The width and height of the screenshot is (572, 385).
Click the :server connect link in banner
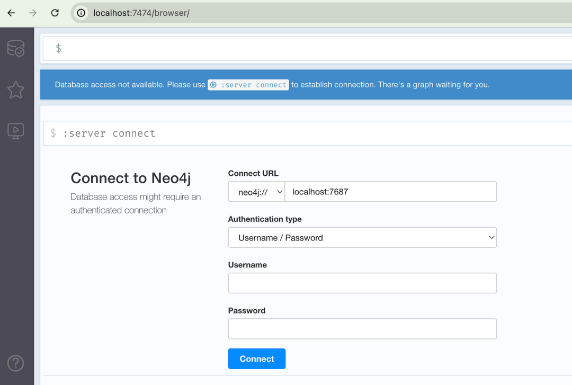(252, 85)
